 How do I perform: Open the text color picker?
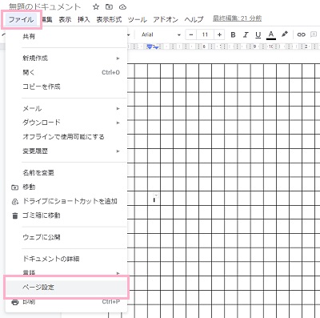point(271,34)
